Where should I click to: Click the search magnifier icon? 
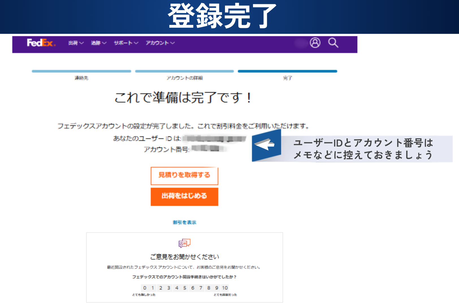pyautogui.click(x=333, y=43)
